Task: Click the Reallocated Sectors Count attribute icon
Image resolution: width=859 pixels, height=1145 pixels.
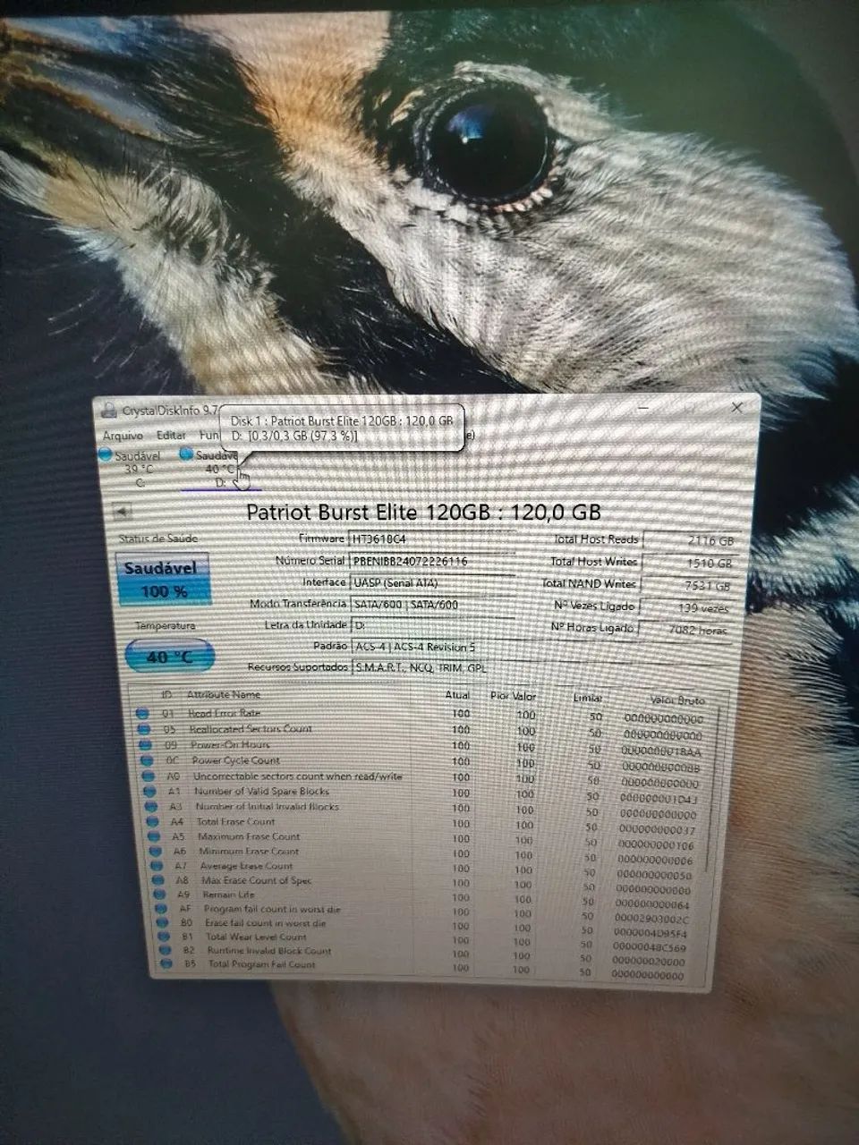Action: click(x=143, y=729)
